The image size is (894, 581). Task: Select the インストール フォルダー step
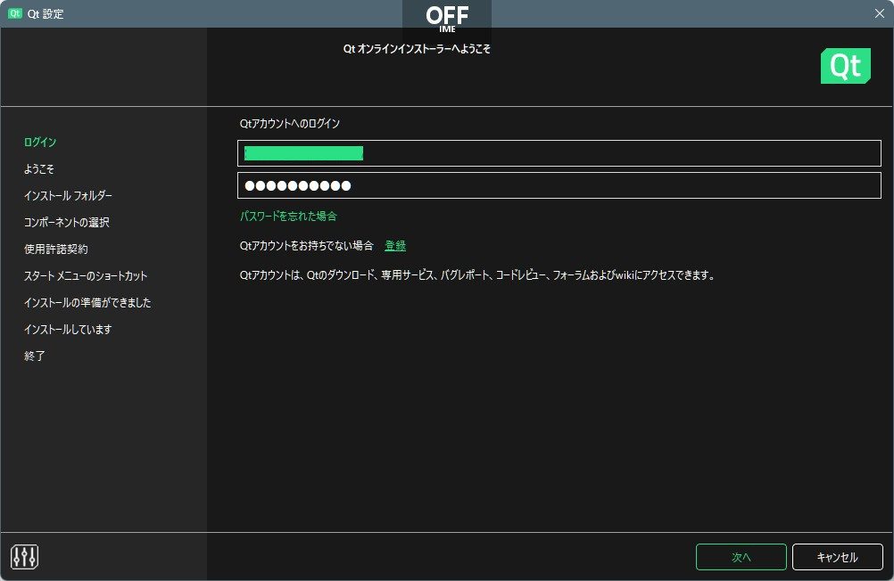(x=68, y=195)
